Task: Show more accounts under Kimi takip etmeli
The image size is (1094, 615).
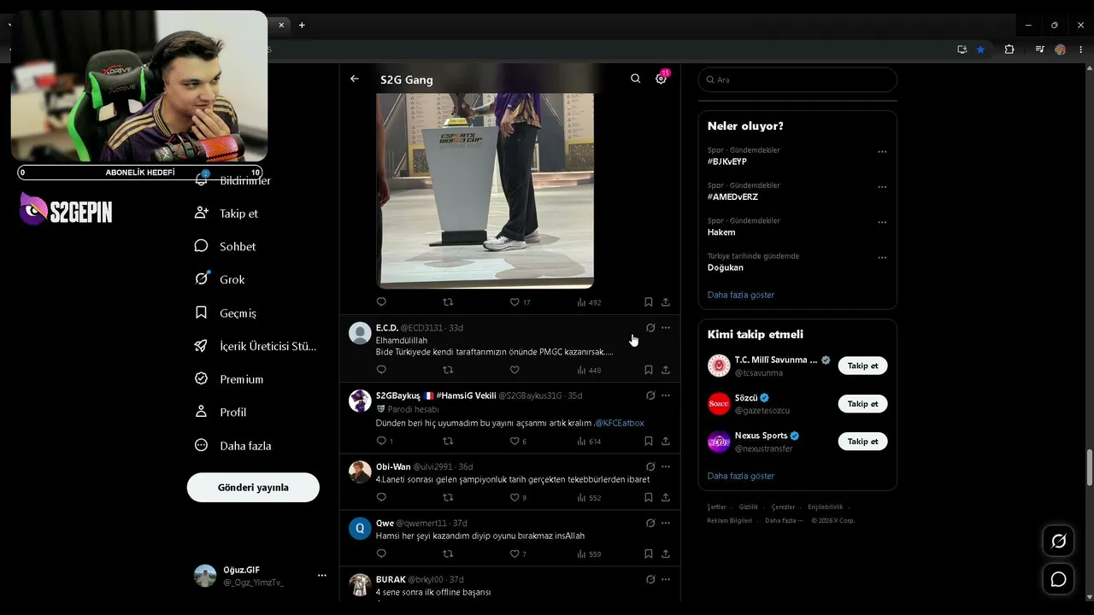Action: (x=741, y=476)
